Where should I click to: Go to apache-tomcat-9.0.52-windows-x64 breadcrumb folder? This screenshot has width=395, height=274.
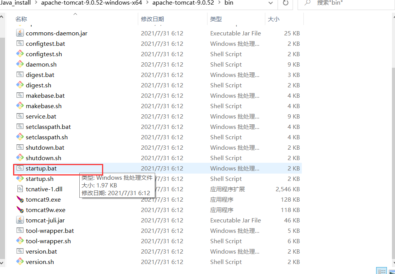[92, 3]
